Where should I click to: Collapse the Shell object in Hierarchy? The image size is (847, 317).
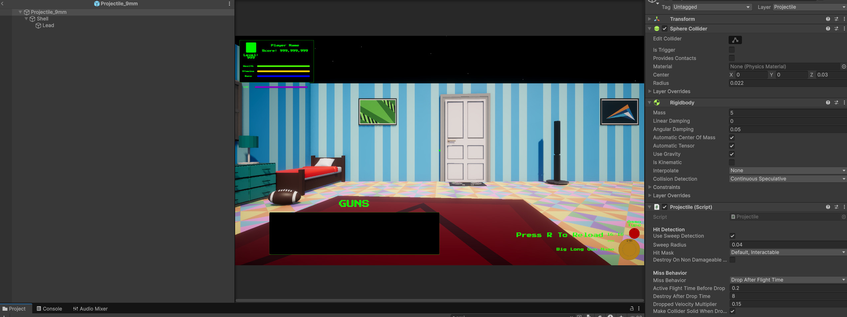pyautogui.click(x=26, y=19)
